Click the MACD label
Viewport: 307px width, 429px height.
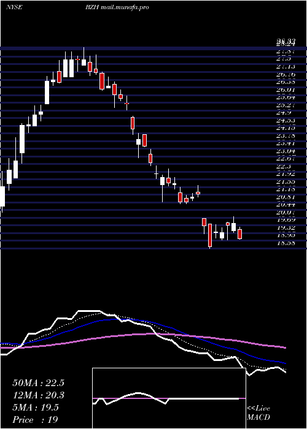coord(258,417)
